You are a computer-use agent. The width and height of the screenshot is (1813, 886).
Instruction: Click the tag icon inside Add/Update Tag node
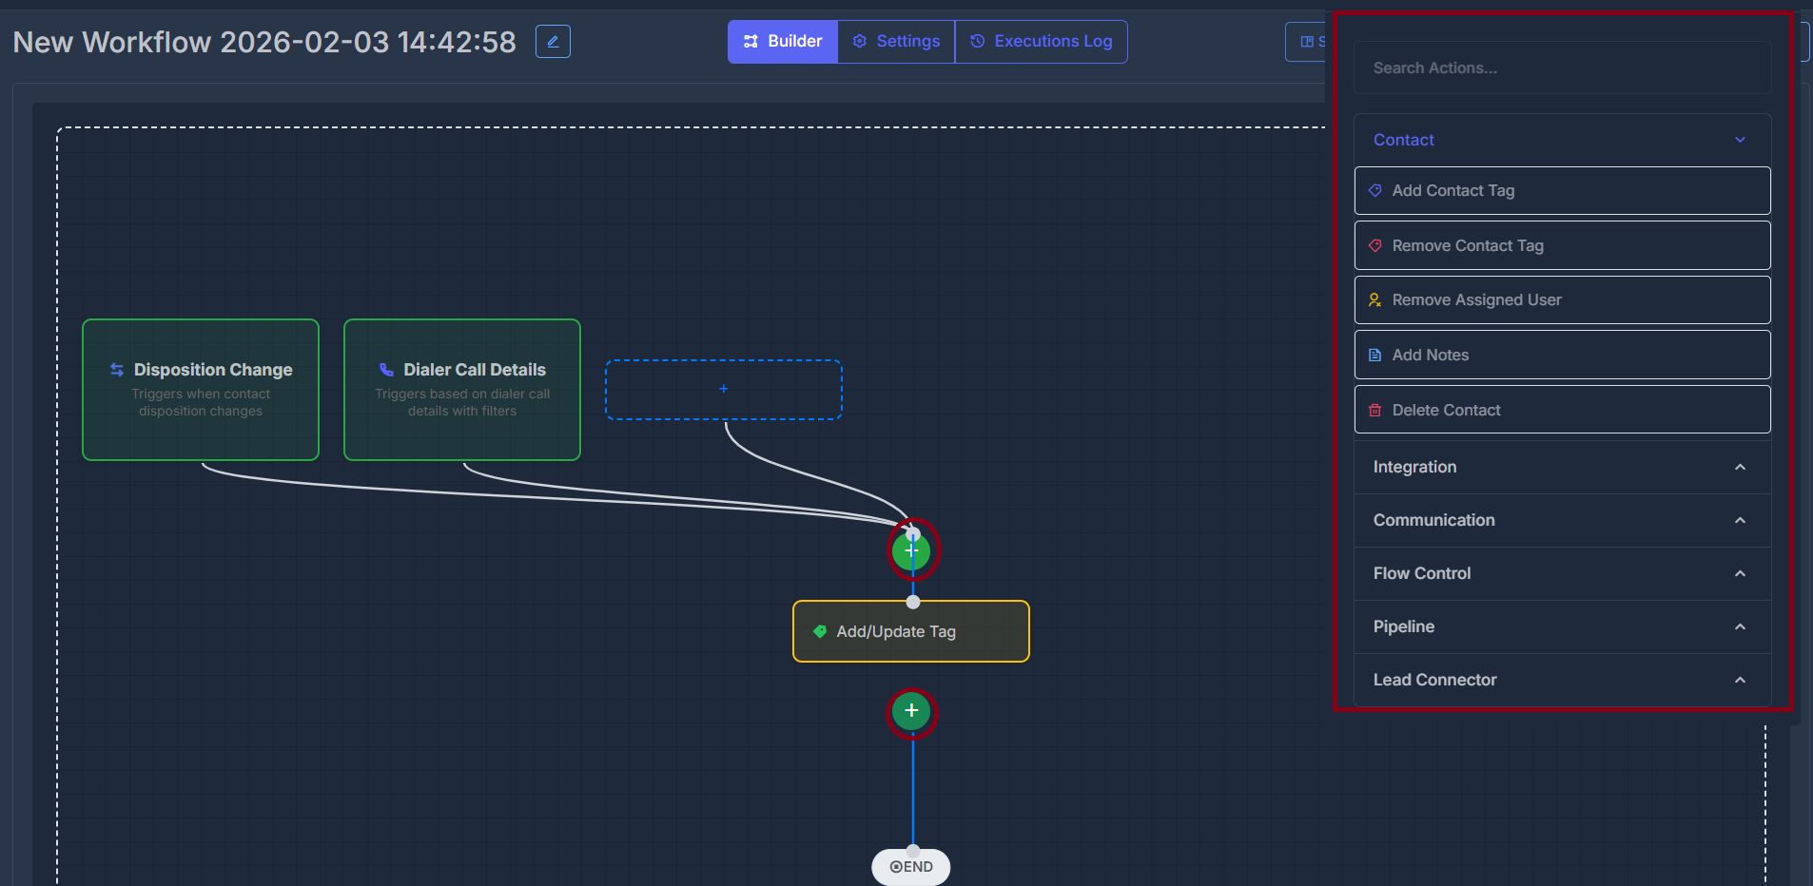tap(820, 631)
